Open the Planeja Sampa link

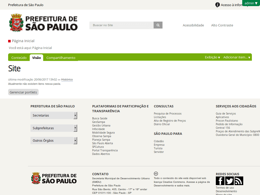(101, 140)
